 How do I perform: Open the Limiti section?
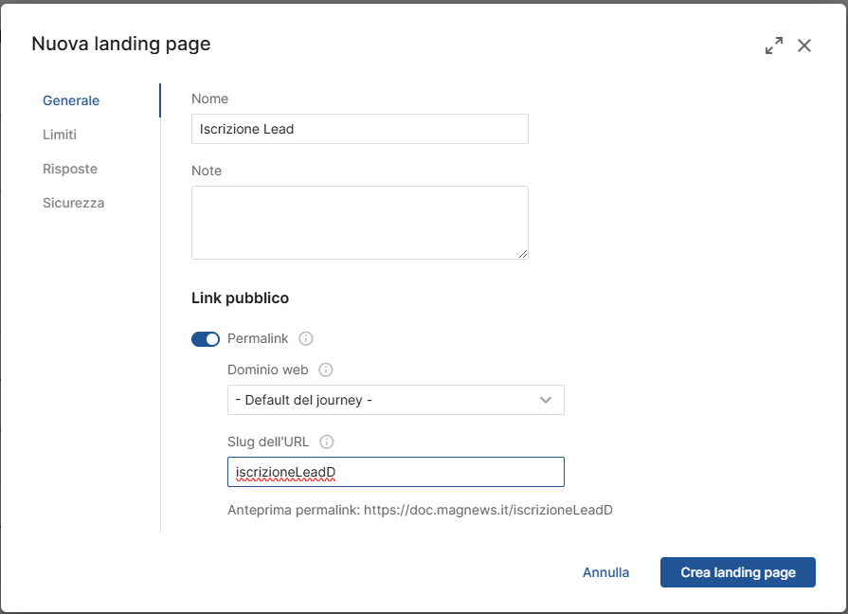60,135
